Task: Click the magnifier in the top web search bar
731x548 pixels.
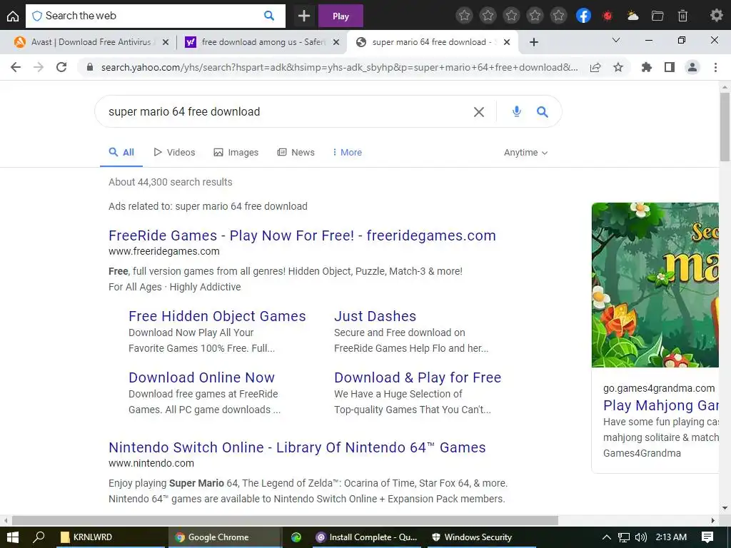Action: (269, 16)
